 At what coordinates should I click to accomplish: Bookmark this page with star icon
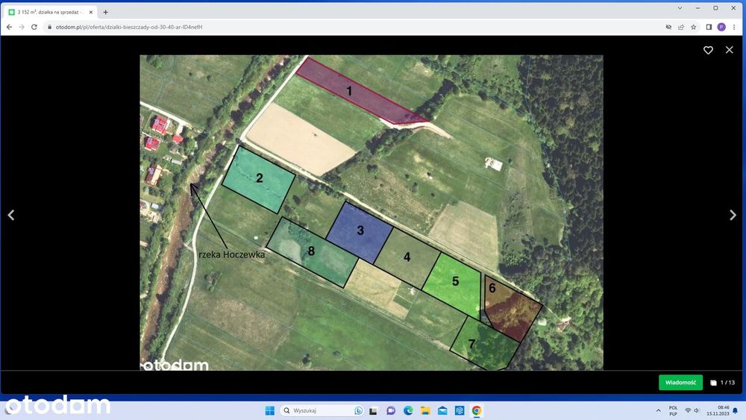[x=694, y=27]
